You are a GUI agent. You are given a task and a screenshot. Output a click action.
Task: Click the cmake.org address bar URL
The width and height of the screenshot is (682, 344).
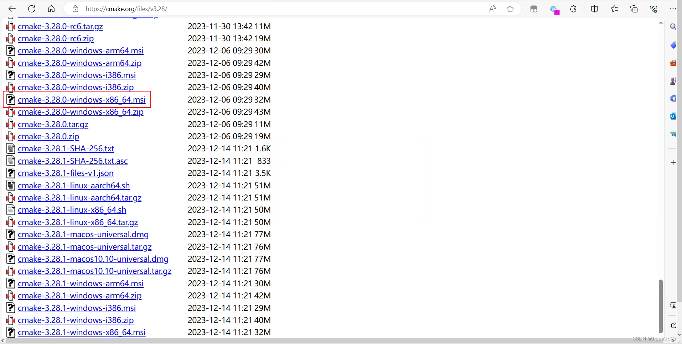pos(126,9)
